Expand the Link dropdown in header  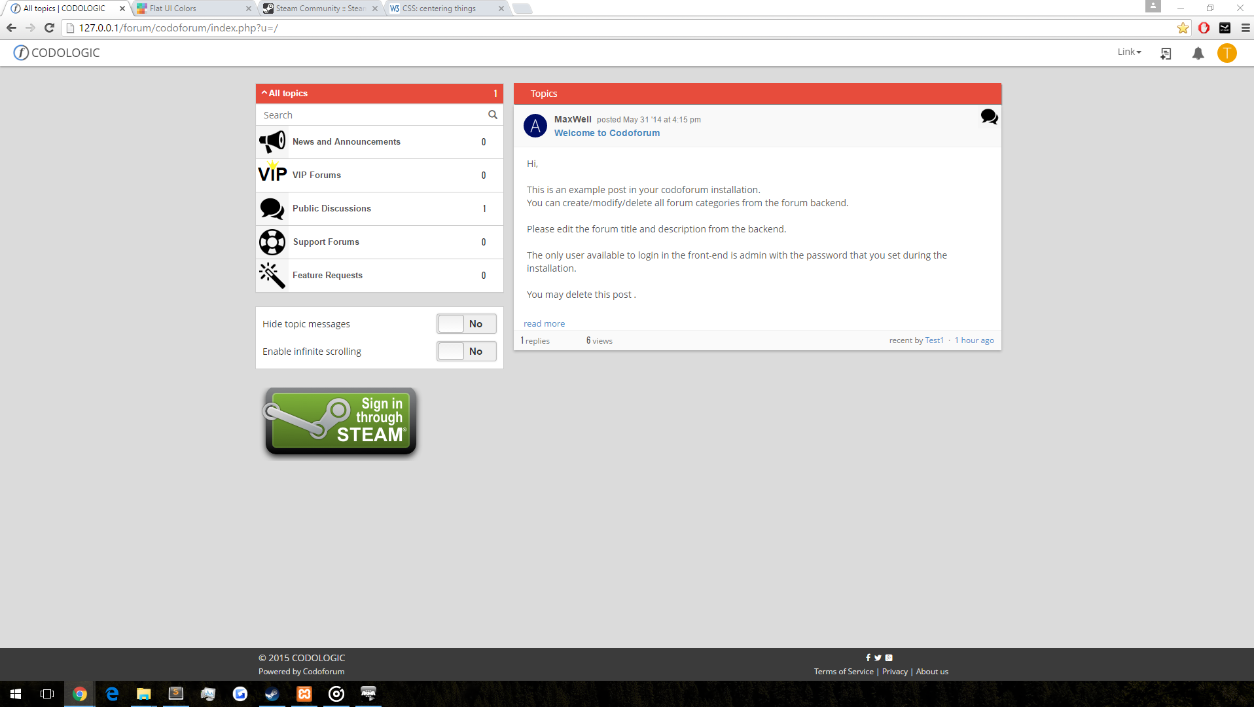point(1129,52)
